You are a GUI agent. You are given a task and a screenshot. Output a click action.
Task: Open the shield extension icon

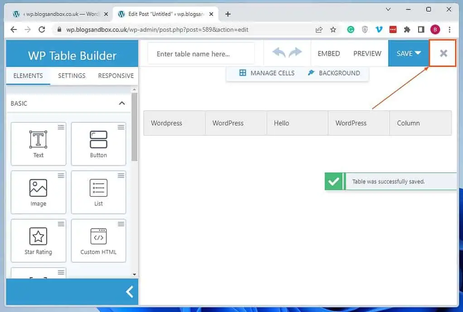tap(365, 29)
